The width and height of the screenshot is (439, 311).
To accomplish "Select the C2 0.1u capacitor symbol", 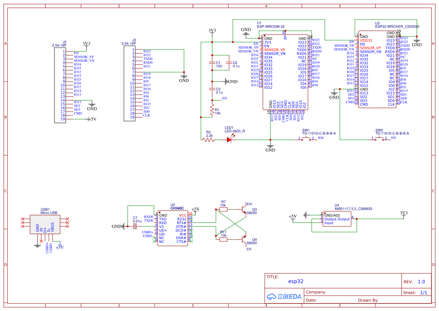I will point(229,63).
